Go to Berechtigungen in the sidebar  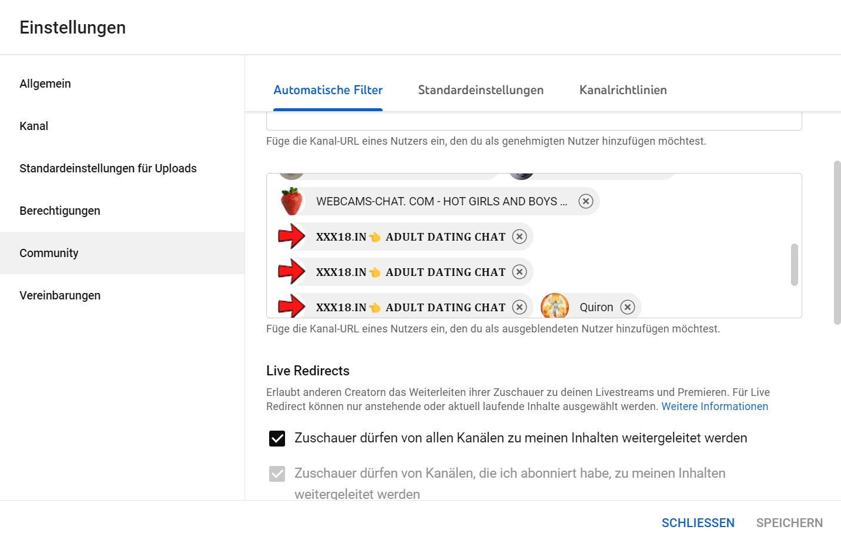coord(60,211)
